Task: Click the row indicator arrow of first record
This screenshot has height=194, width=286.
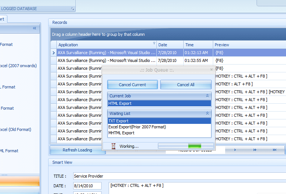Action: point(54,53)
